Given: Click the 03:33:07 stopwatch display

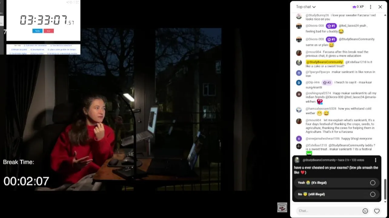Looking at the screenshot, I should [x=47, y=20].
